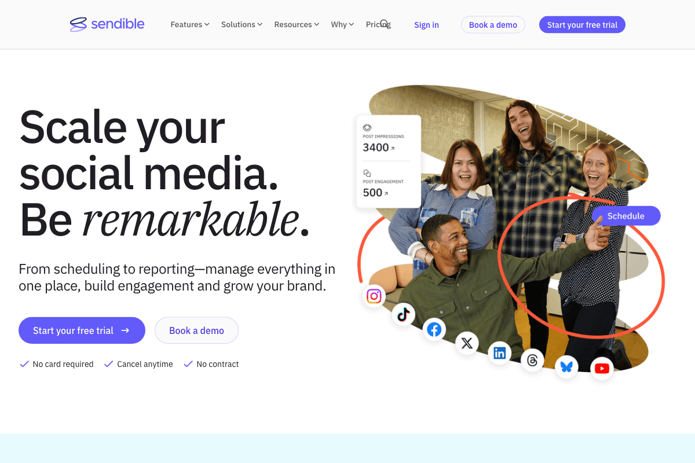
Task: Click the Schedule pill button over the photo
Action: click(625, 215)
